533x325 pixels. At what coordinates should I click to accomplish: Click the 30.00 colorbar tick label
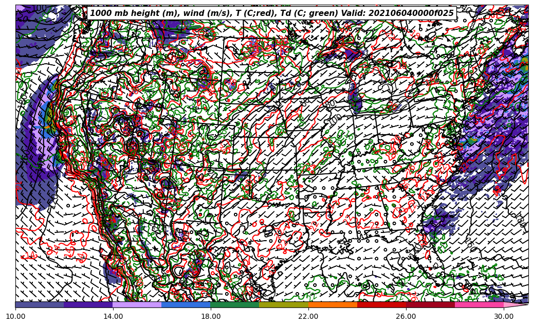pyautogui.click(x=504, y=317)
